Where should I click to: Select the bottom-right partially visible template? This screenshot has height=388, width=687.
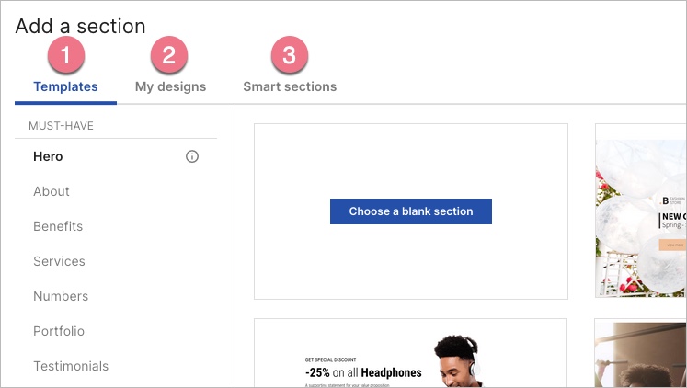(640, 354)
